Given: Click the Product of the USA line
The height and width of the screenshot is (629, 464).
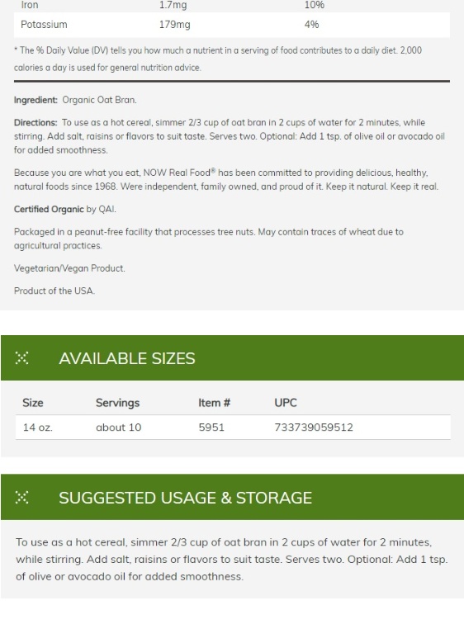Looking at the screenshot, I should pos(54,291).
